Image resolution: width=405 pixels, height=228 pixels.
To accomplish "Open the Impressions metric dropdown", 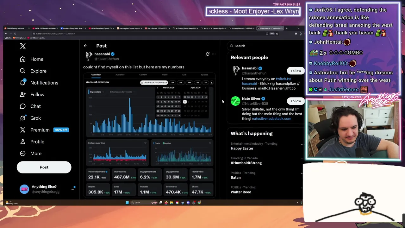I will tap(97, 92).
